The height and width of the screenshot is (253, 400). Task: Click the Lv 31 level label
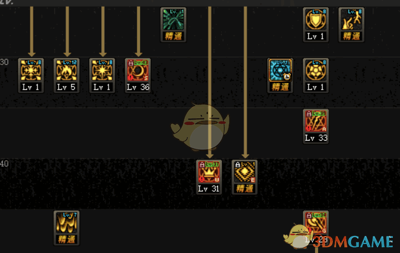(x=208, y=189)
